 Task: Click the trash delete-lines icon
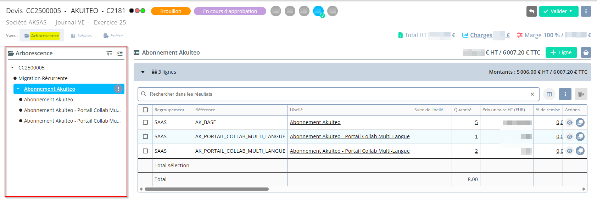581,94
